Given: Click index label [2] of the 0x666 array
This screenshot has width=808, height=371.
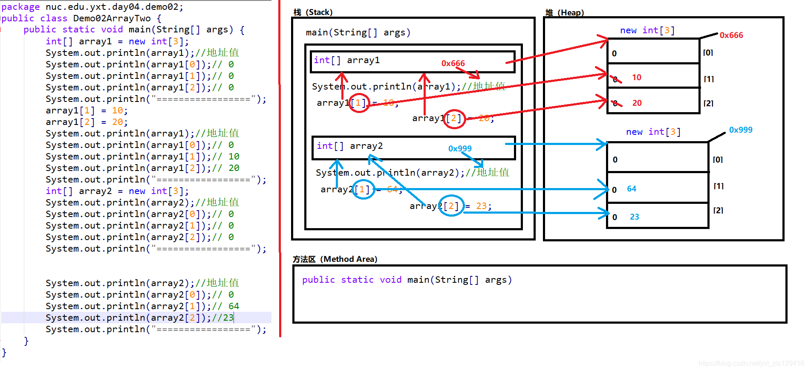Looking at the screenshot, I should 708,103.
